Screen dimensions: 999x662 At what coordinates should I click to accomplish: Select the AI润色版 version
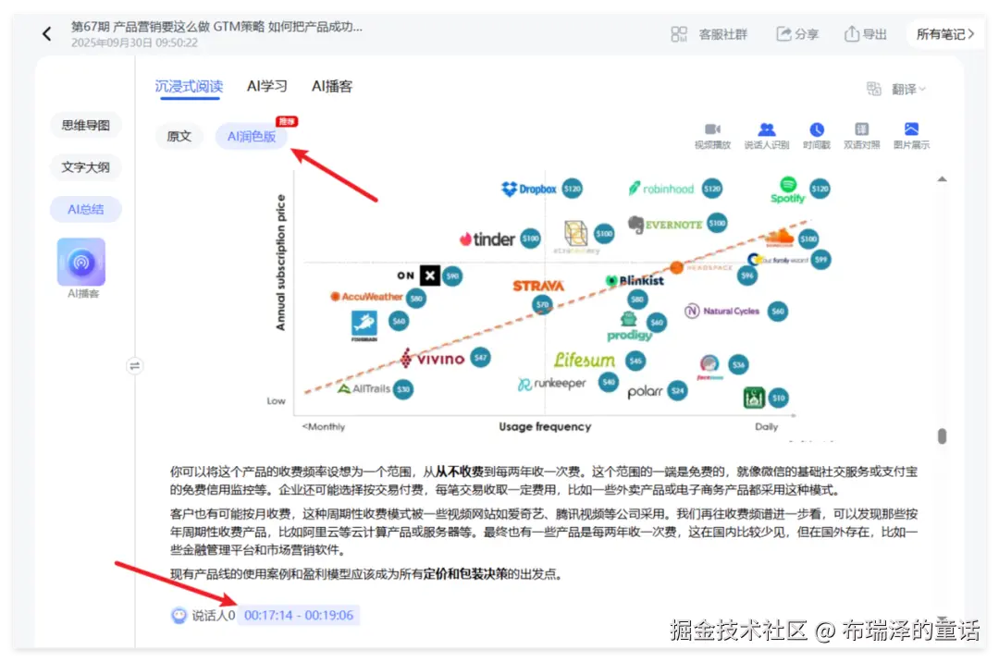tap(251, 136)
